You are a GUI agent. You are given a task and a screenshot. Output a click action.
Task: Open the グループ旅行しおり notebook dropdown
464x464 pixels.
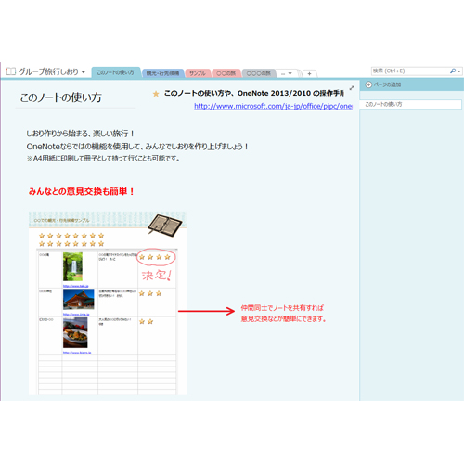[x=84, y=72]
